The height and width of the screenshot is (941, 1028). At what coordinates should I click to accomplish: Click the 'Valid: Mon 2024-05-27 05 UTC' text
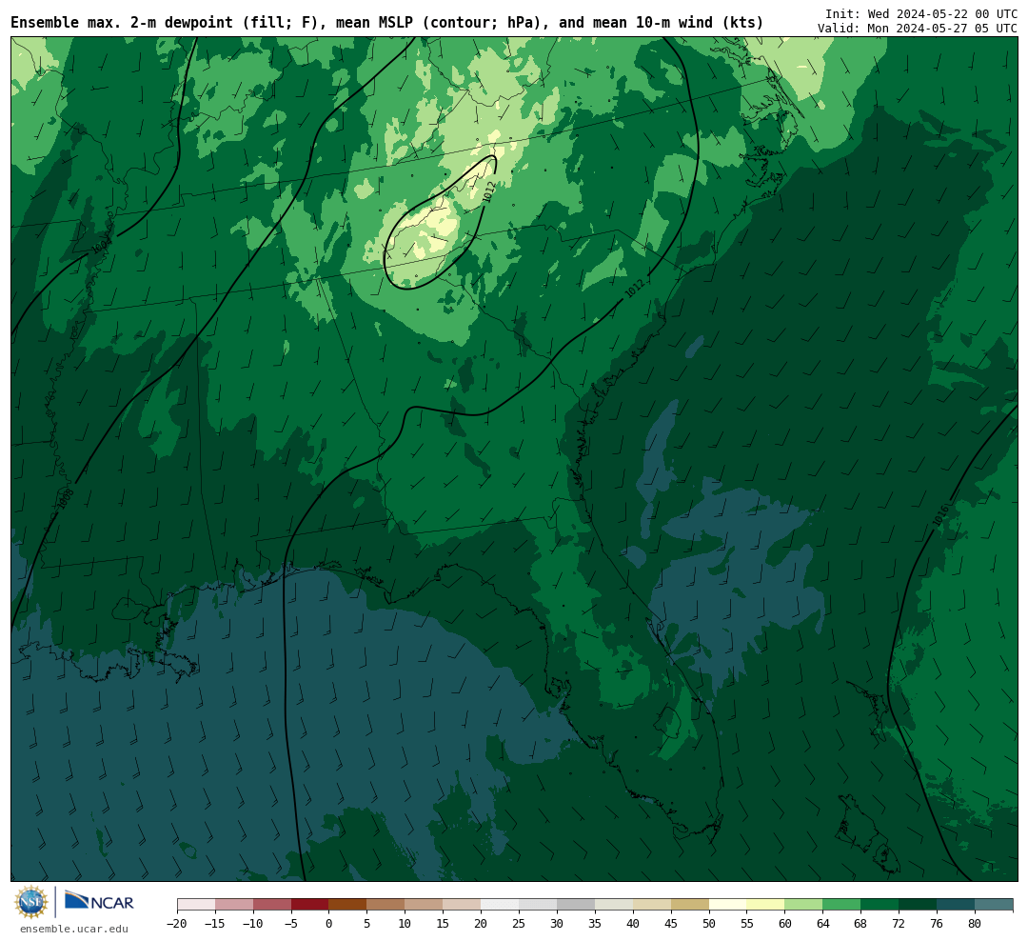point(918,29)
